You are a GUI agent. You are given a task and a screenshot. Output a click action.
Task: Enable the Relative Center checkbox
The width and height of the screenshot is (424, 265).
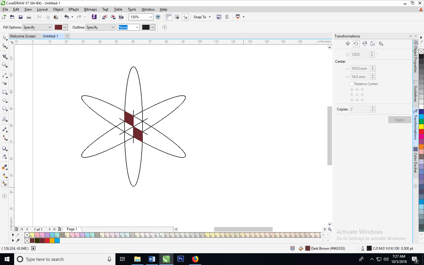pos(352,84)
